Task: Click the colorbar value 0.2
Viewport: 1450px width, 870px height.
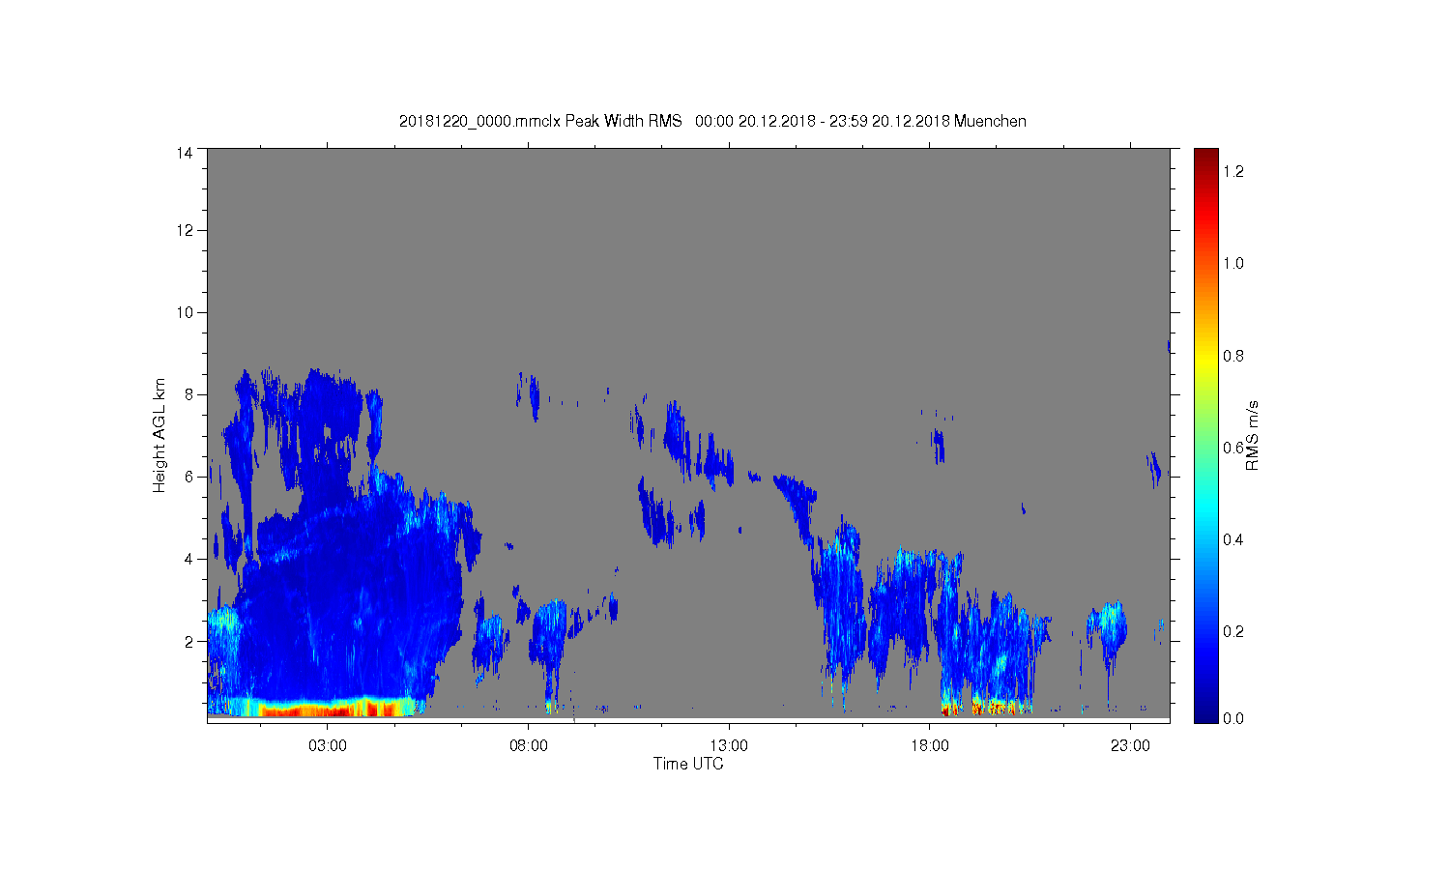Action: pos(1232,631)
